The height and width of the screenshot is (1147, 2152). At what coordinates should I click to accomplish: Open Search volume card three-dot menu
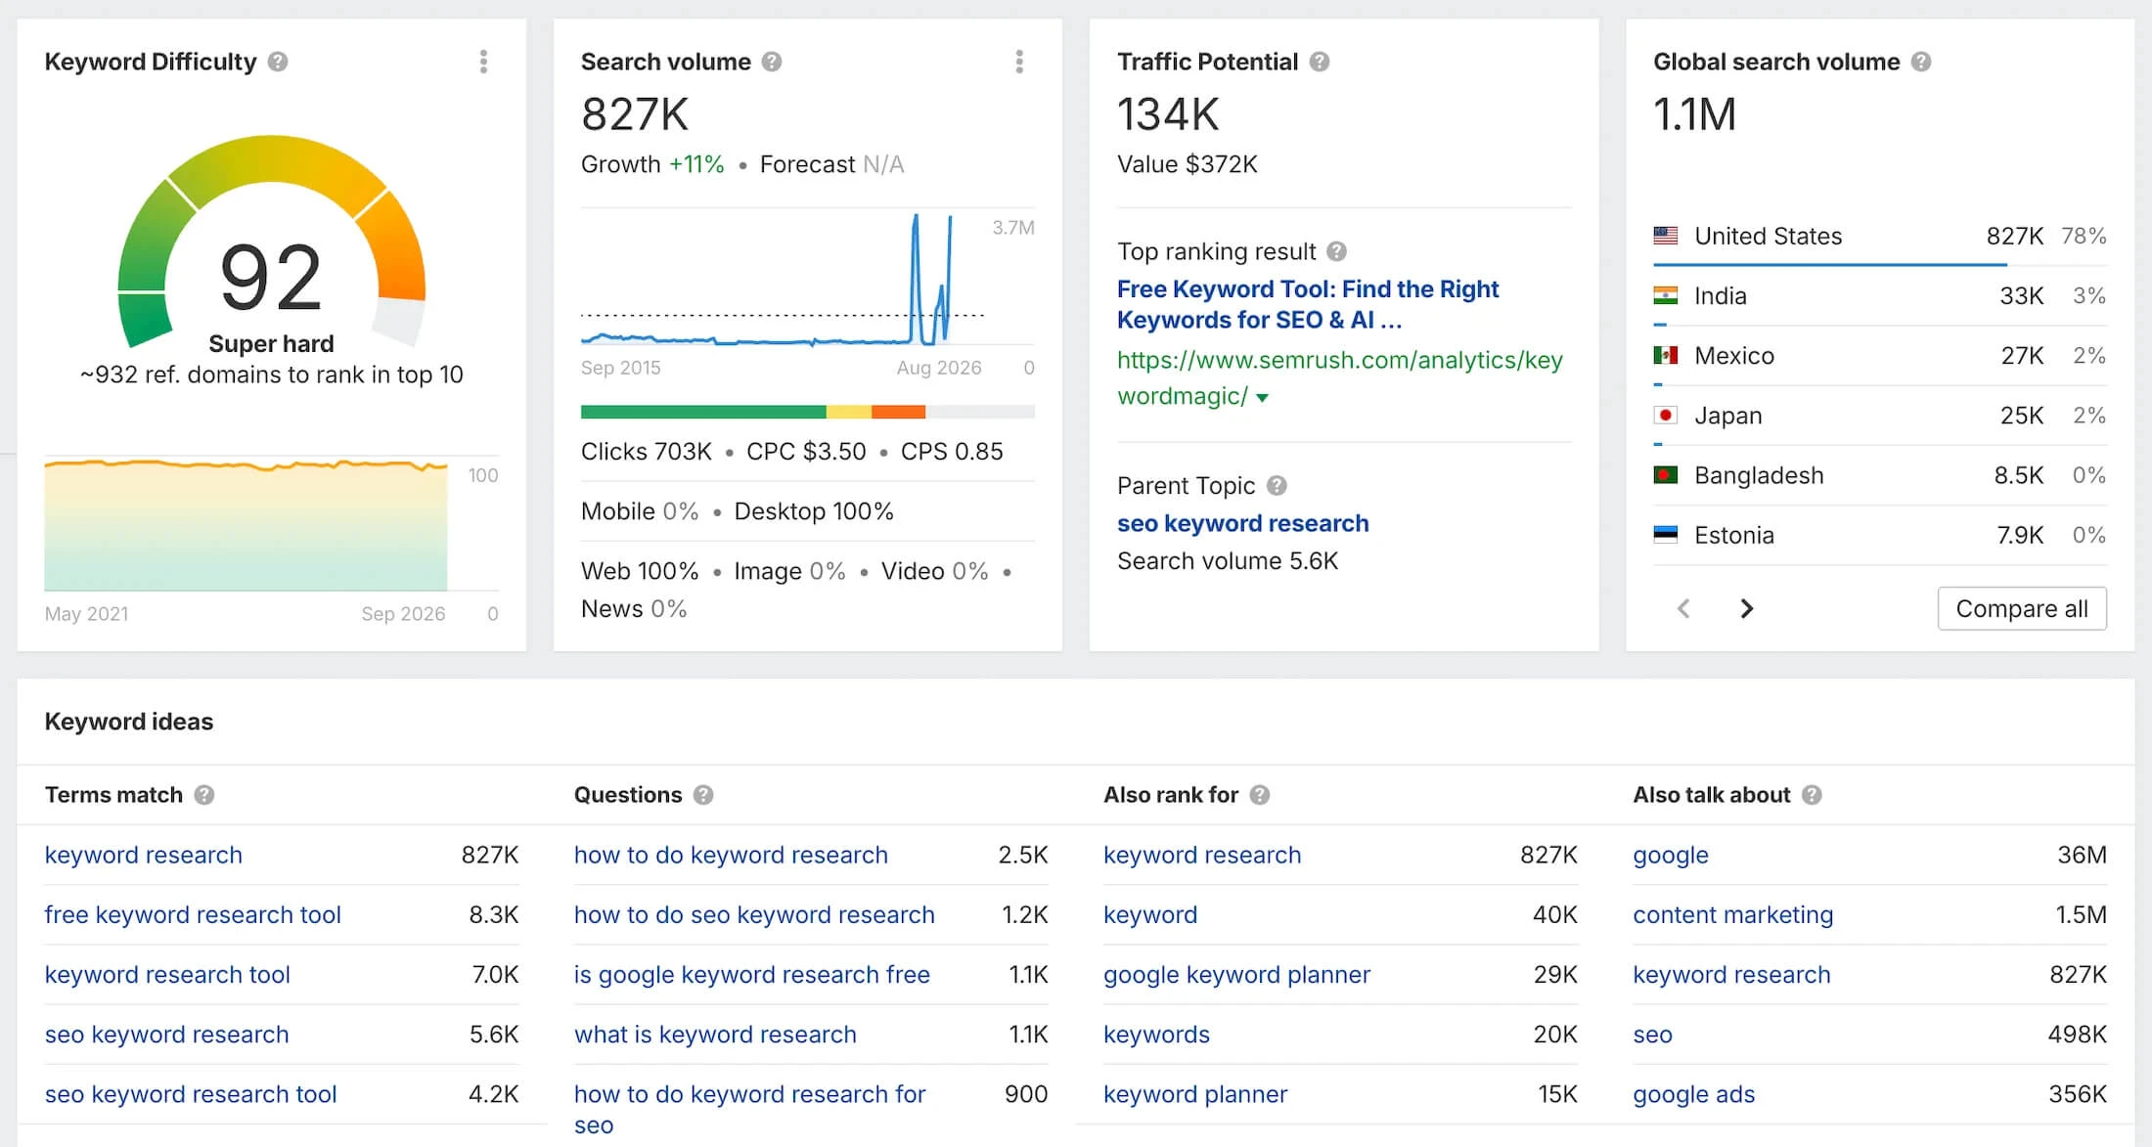(x=1019, y=62)
